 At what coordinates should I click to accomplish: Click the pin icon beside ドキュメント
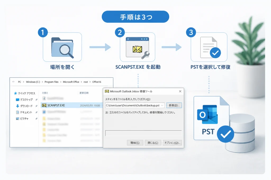click(36, 112)
